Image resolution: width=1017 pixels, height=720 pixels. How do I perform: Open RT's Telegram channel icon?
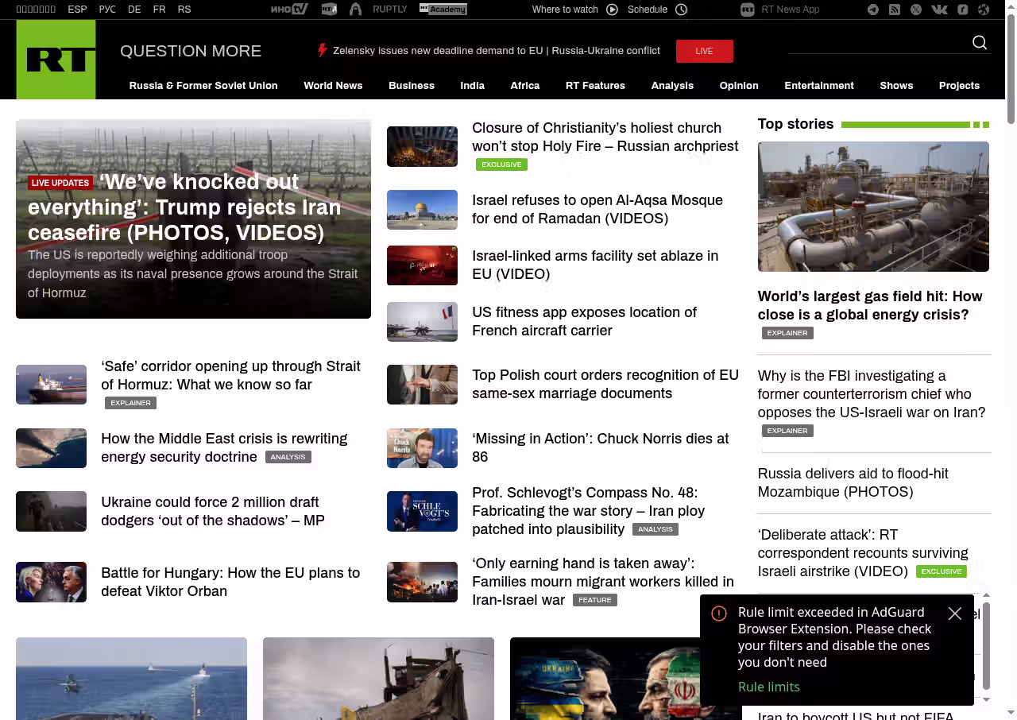pos(873,10)
